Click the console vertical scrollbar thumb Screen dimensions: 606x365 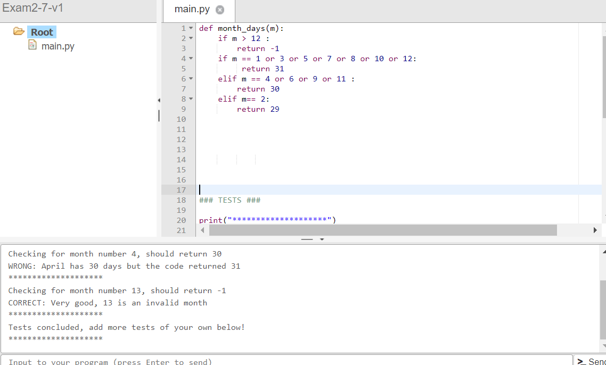point(603,310)
